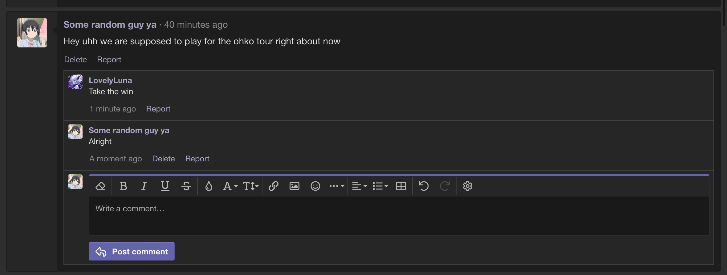
Task: Click into the Write a comment field
Action: 399,216
